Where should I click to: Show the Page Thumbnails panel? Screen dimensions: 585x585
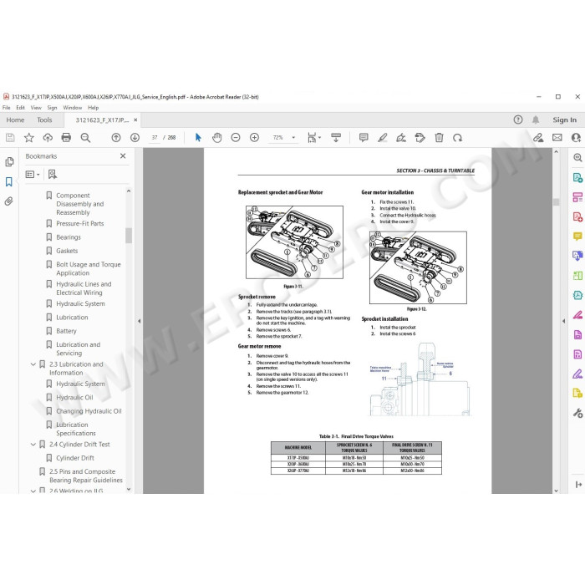pos(9,162)
